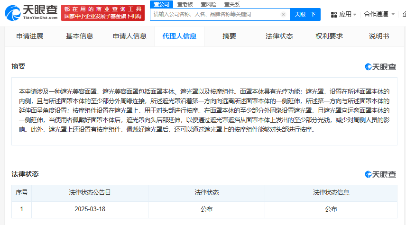This screenshot has width=406, height=225.
Task: Open the 基本信息 section tab
Action: [79, 36]
